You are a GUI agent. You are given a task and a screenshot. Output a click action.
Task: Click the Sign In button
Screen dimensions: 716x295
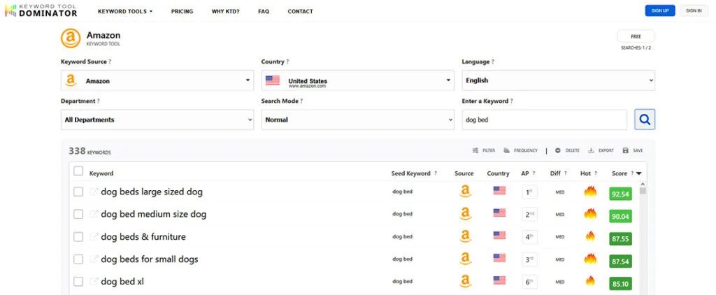click(694, 10)
